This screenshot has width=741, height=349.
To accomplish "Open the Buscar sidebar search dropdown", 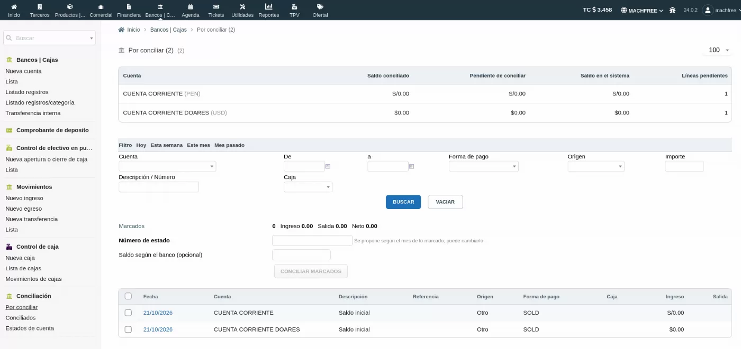I will tap(50, 38).
